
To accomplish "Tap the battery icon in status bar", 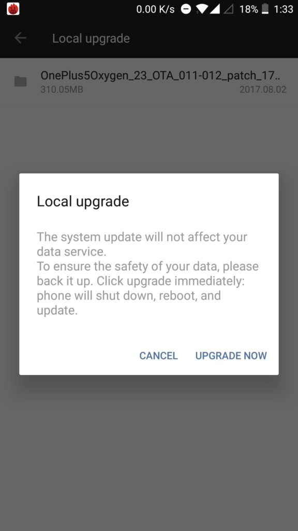I will coord(265,9).
